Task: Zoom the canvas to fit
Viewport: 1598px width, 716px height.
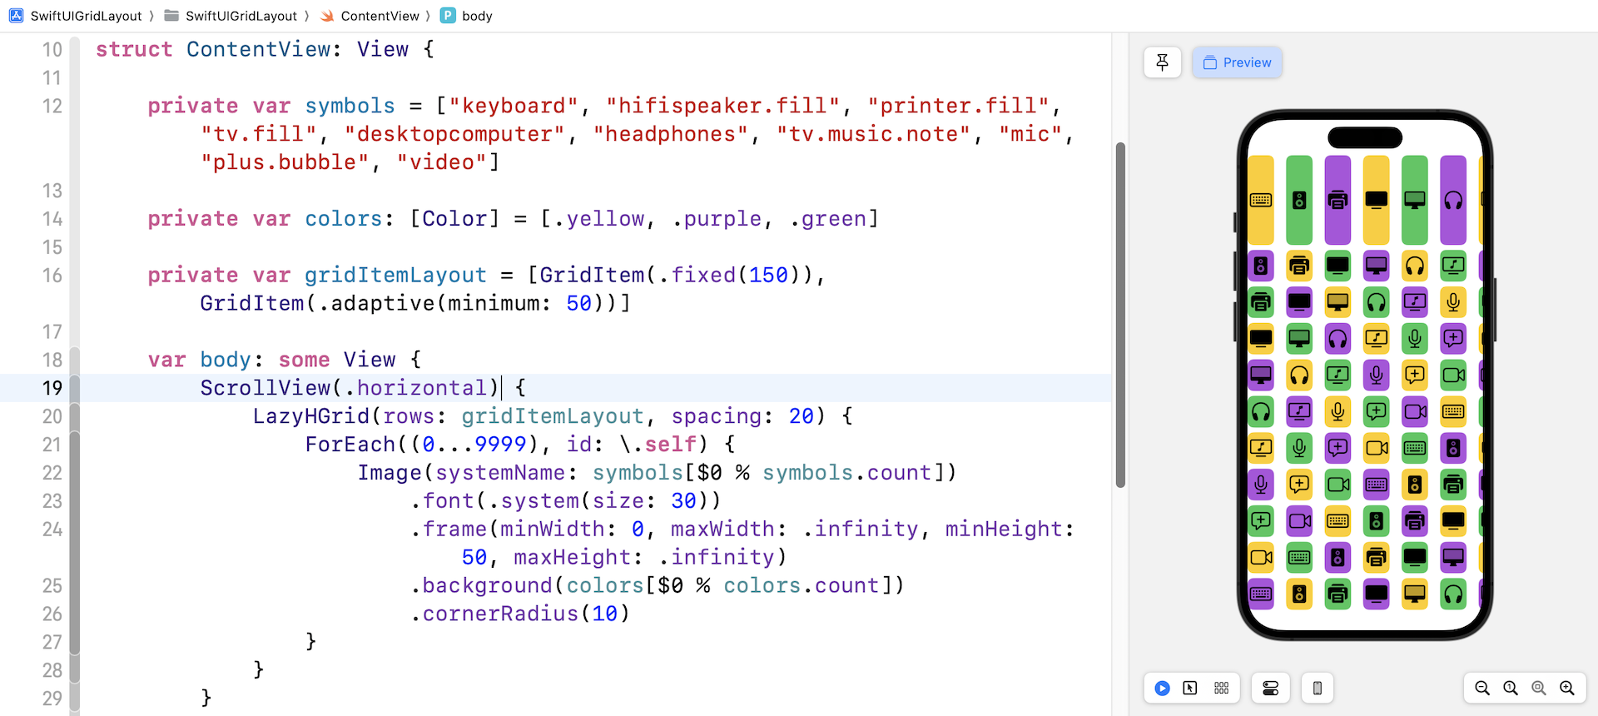Action: coord(1539,688)
